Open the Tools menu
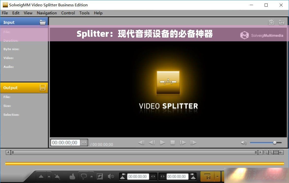Viewport: 289px width, 183px height. point(84,13)
